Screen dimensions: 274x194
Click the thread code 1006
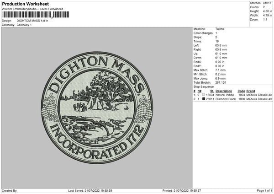(242, 99)
